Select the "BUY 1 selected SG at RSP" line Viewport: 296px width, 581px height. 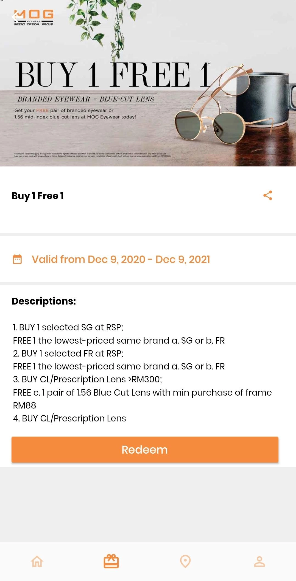(x=68, y=327)
